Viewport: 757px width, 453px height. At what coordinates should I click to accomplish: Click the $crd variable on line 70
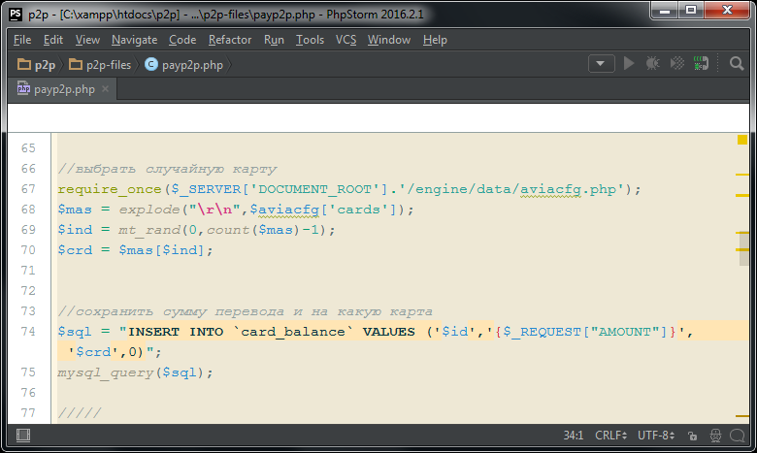tap(75, 250)
